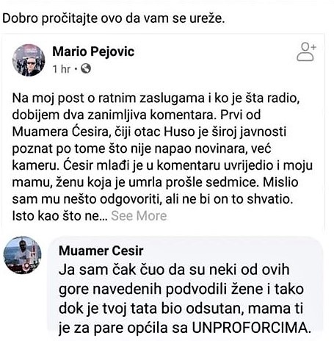Expand the post with See More

139,216
